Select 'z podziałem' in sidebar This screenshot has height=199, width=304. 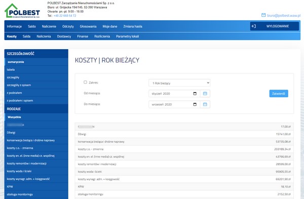click(36, 93)
